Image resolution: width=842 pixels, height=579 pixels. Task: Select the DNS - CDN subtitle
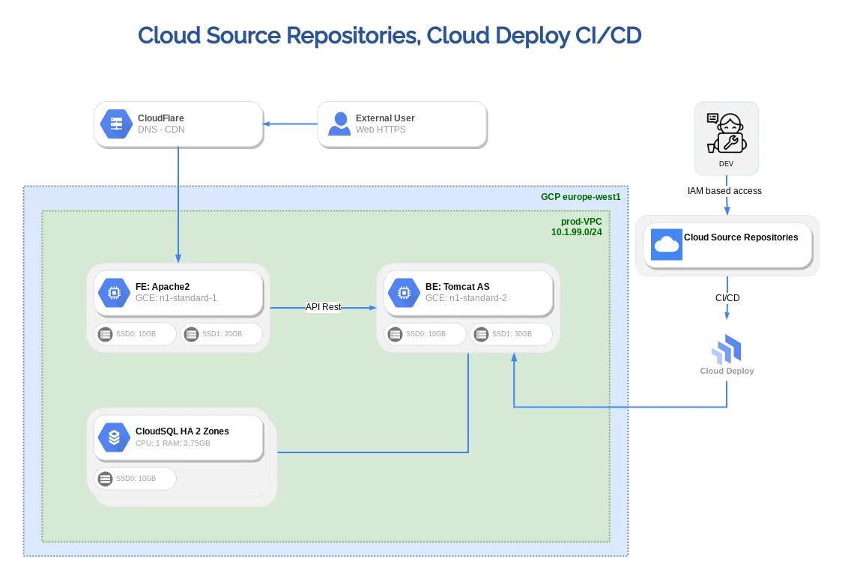[x=161, y=130]
